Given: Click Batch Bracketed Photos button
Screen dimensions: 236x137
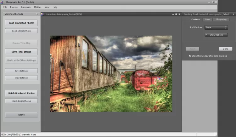Looking at the screenshot, I should pyautogui.click(x=21, y=93).
